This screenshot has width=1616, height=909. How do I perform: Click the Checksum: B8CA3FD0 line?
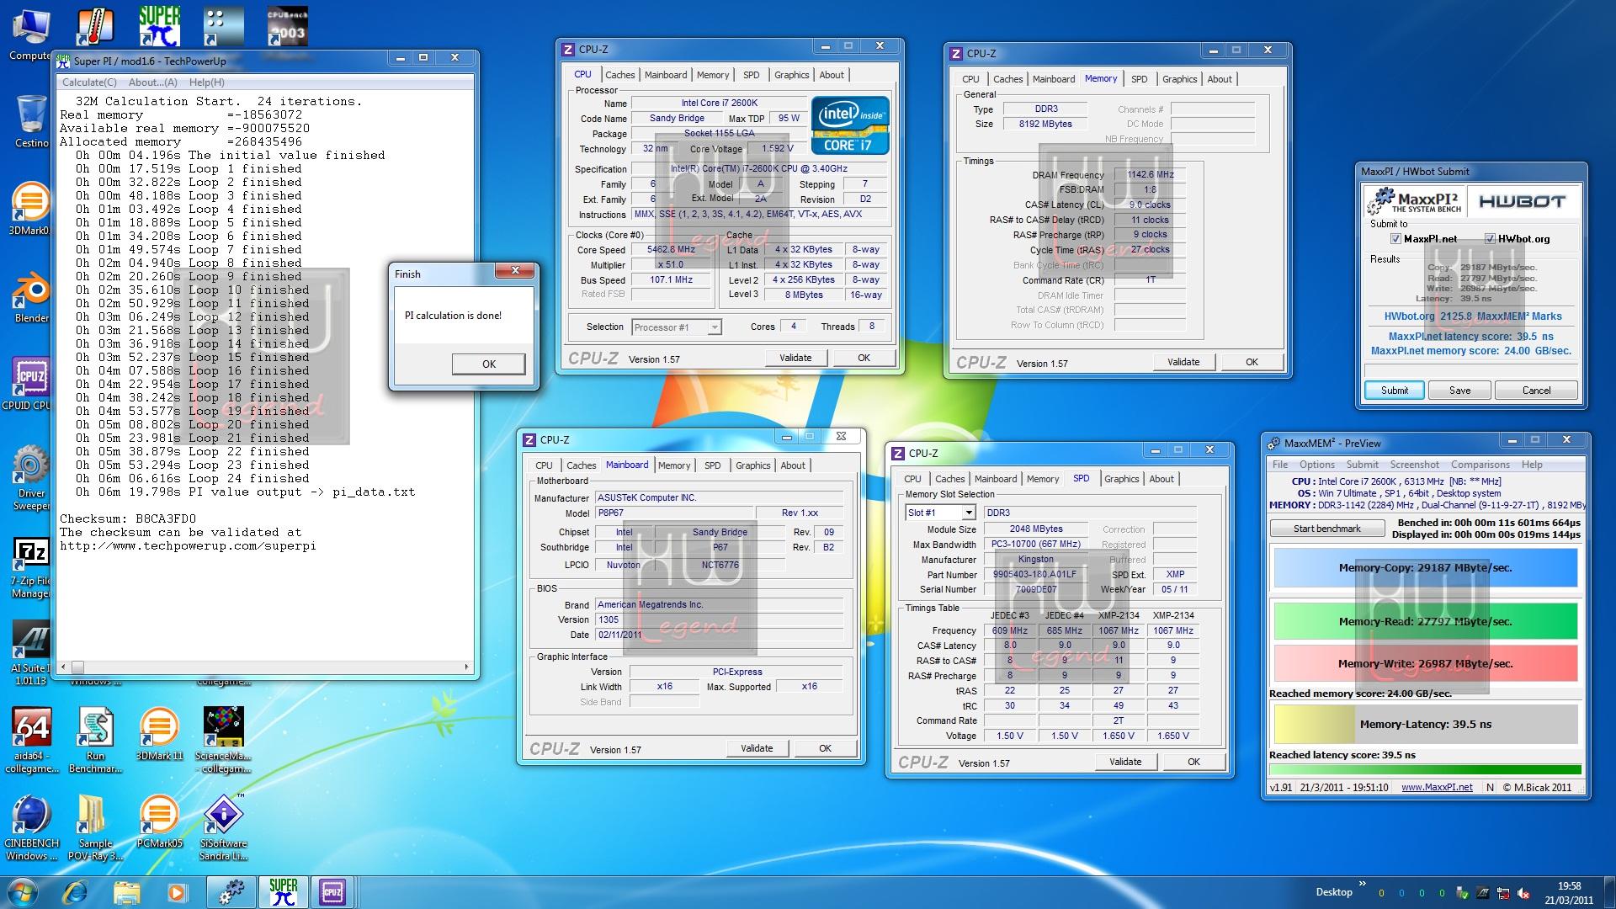128,519
